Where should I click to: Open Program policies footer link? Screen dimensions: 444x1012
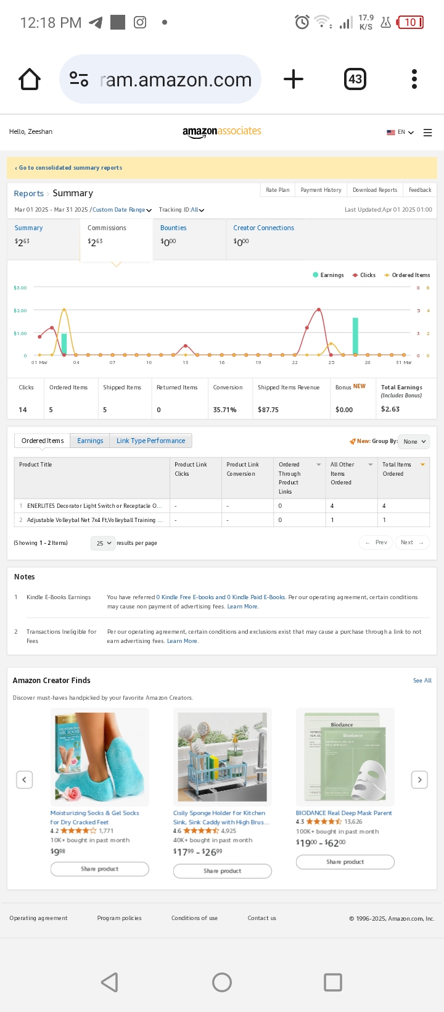click(119, 918)
